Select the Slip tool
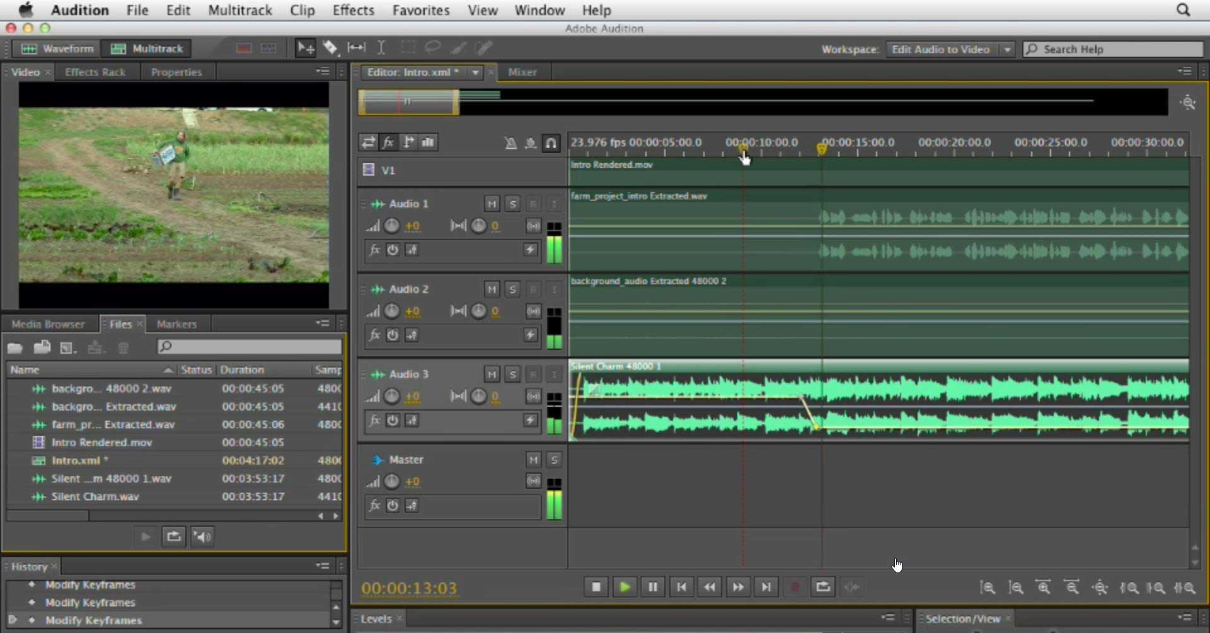 click(x=356, y=48)
